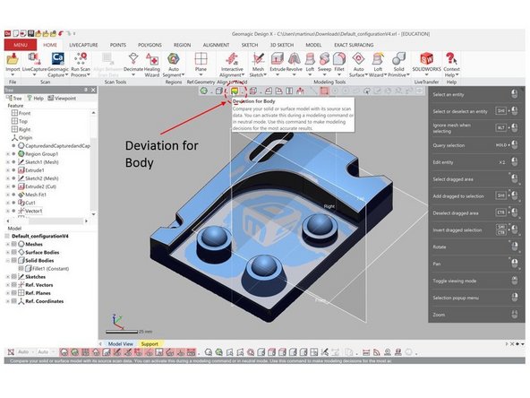Open the Loft Wizard

378,65
